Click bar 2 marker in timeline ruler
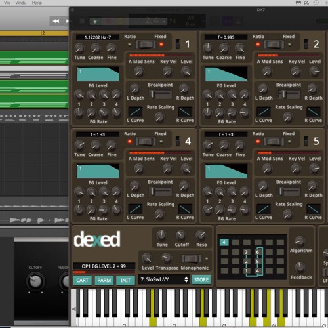328x328 pixels. [x=43, y=33]
